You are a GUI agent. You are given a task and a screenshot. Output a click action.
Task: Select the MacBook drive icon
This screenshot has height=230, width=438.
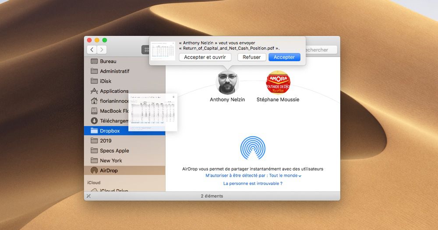(94, 111)
